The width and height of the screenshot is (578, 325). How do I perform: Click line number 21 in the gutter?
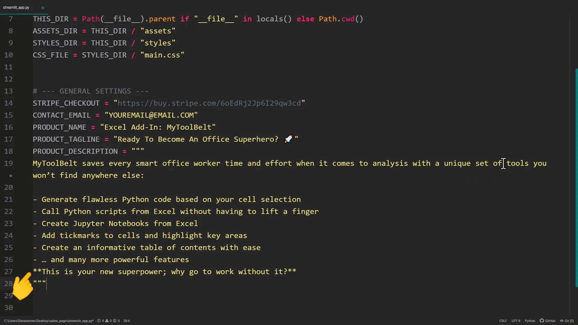tap(8, 200)
